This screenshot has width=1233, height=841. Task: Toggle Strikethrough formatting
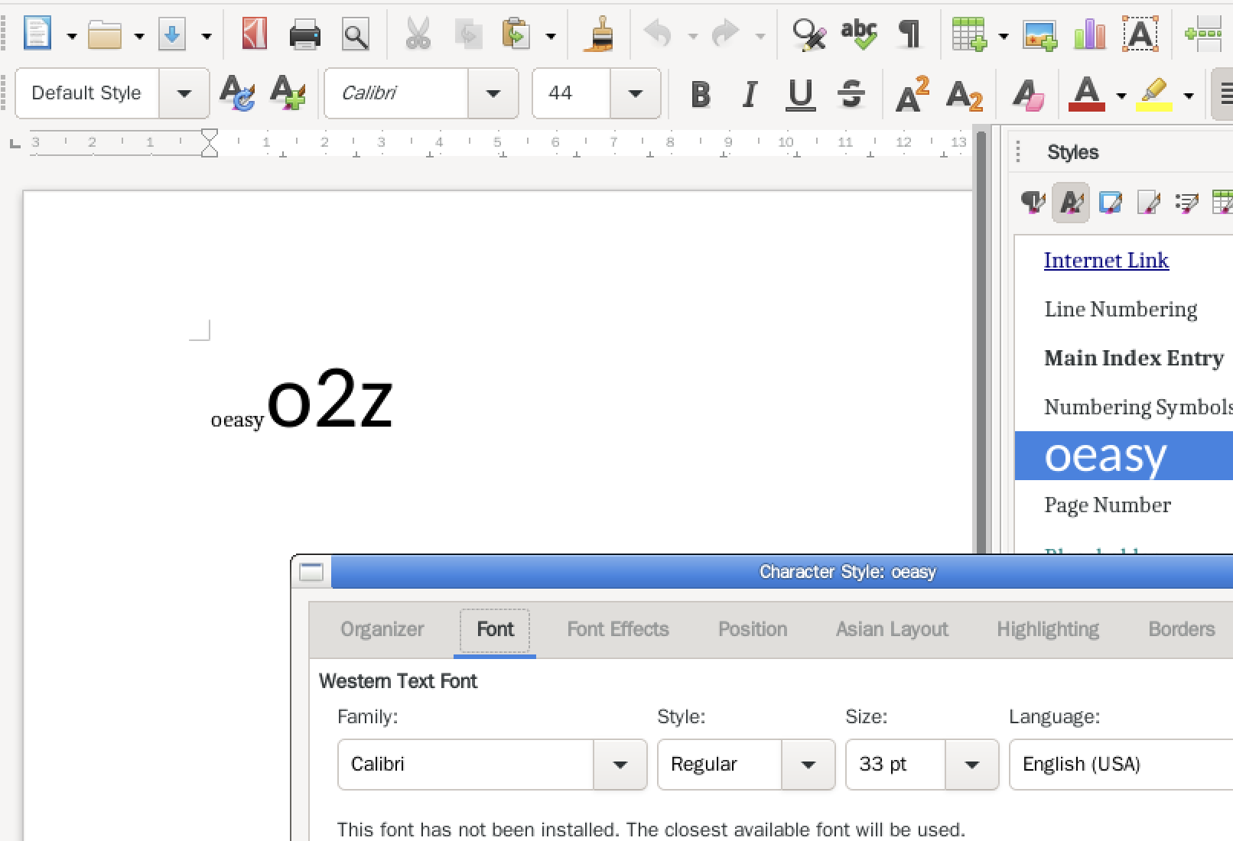(851, 94)
